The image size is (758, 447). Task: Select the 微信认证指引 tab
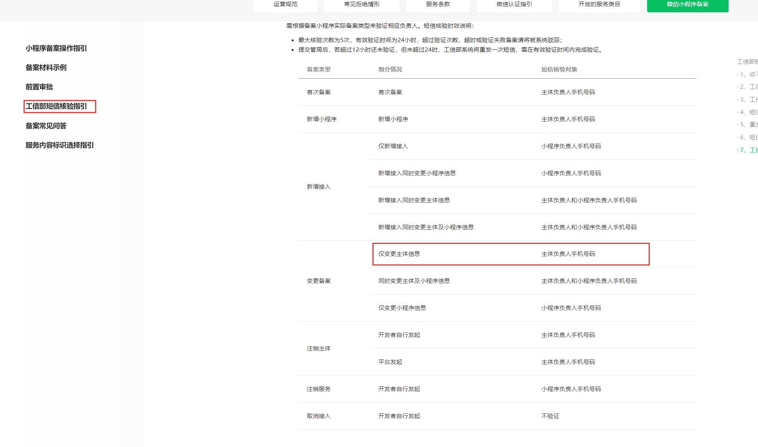click(x=514, y=4)
